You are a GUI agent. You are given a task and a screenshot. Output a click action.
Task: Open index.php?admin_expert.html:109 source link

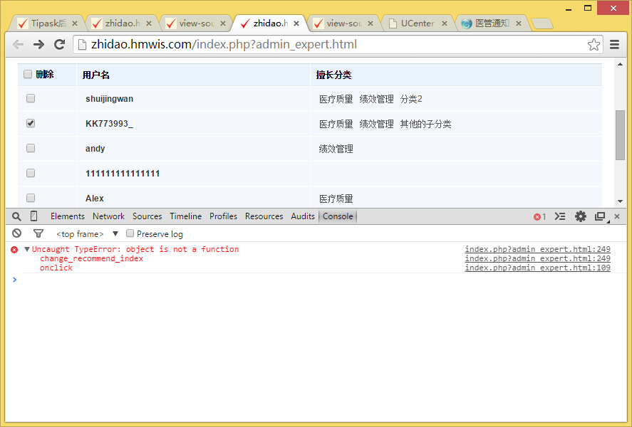coord(537,268)
